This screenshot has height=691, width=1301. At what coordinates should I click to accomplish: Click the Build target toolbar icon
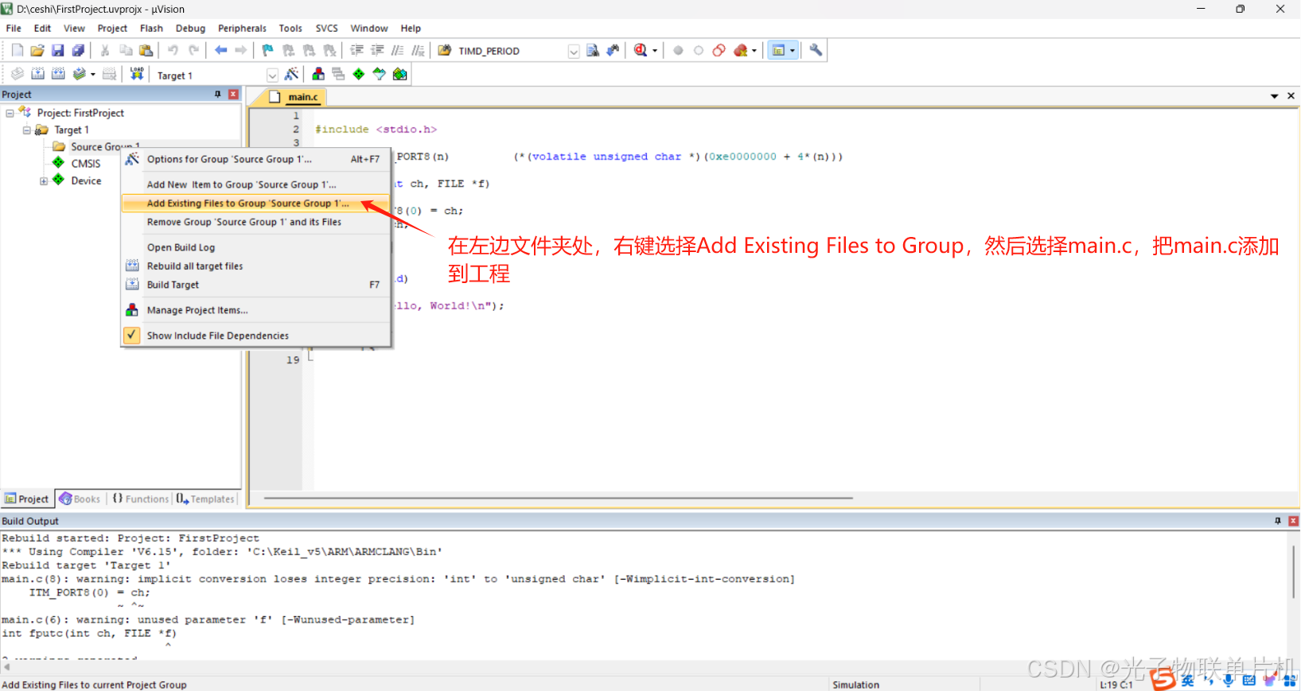pyautogui.click(x=37, y=74)
